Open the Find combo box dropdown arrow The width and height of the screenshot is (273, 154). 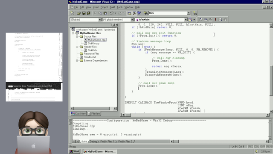coord(189,13)
